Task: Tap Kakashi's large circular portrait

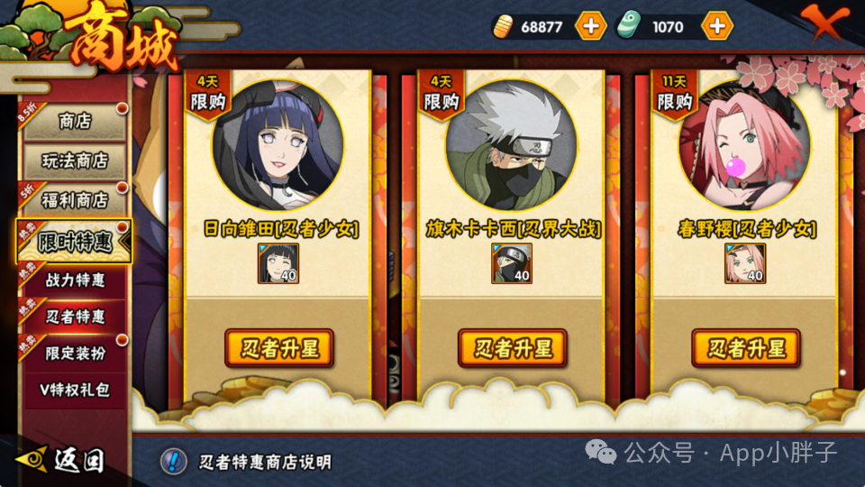Action: (512, 145)
